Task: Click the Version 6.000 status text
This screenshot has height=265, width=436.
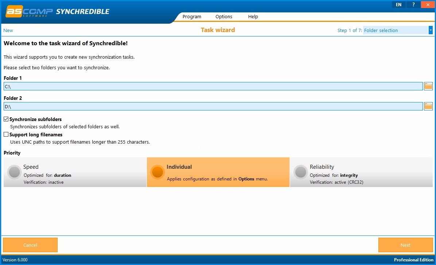Action: click(x=15, y=260)
